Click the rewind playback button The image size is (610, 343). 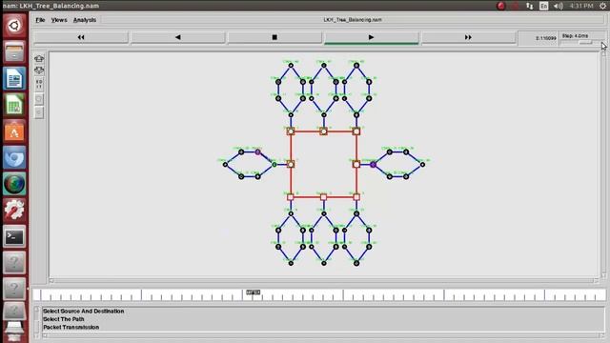[80, 37]
